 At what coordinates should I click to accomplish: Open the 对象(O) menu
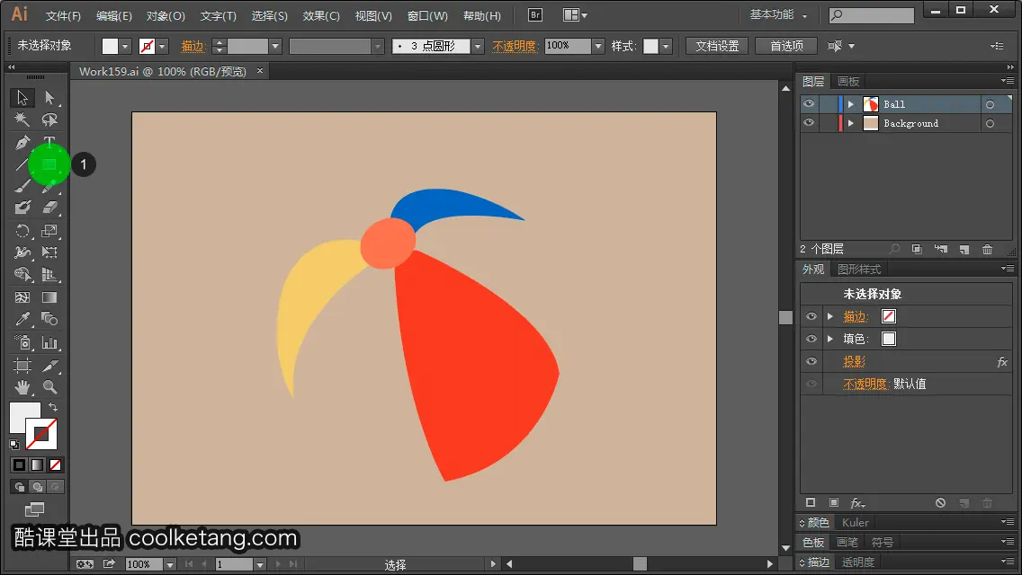tap(166, 15)
